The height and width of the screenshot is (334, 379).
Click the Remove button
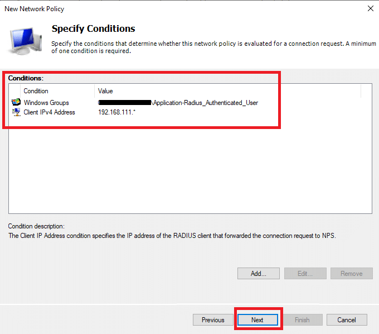click(351, 274)
